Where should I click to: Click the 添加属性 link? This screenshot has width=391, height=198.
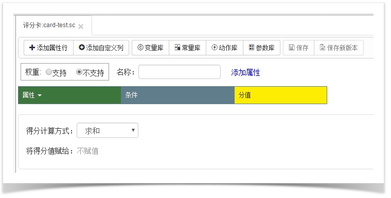[x=245, y=72]
